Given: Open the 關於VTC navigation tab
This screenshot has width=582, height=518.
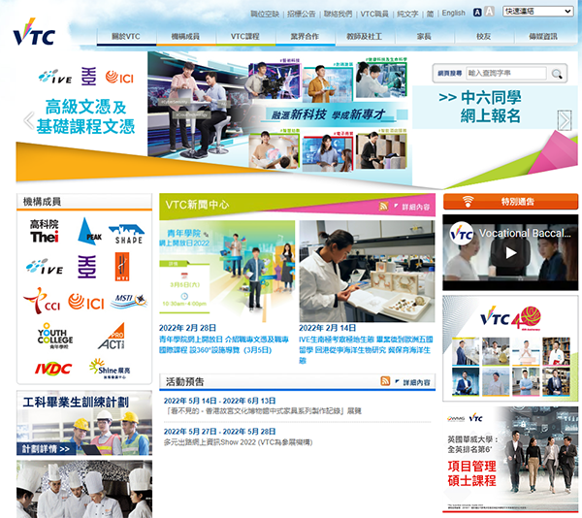Looking at the screenshot, I should 126,37.
